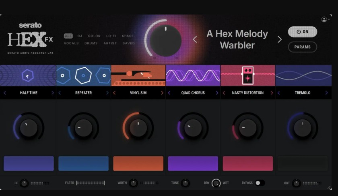This screenshot has width=338, height=196.
Task: Select the ALL preset category
Action: tap(68, 36)
